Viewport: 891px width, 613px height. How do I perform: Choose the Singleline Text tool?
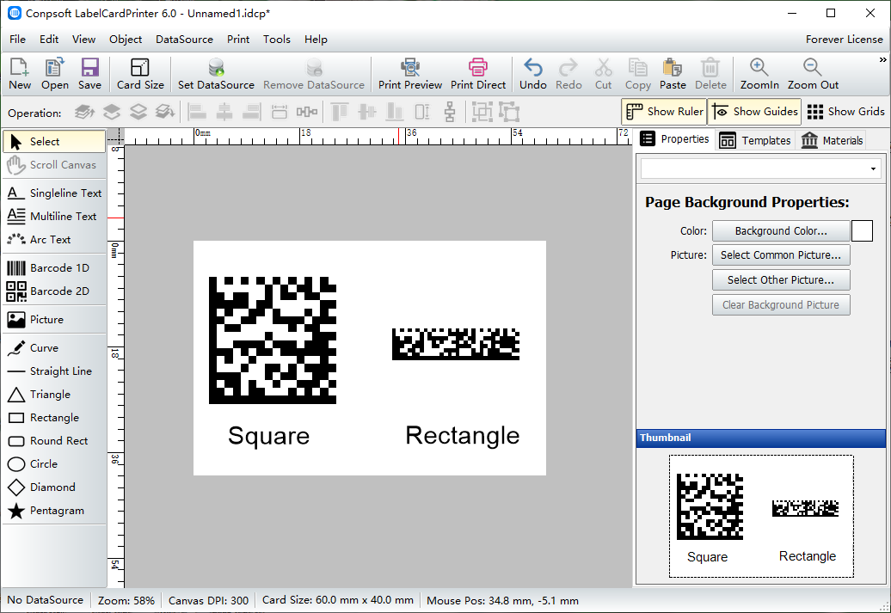(x=54, y=193)
